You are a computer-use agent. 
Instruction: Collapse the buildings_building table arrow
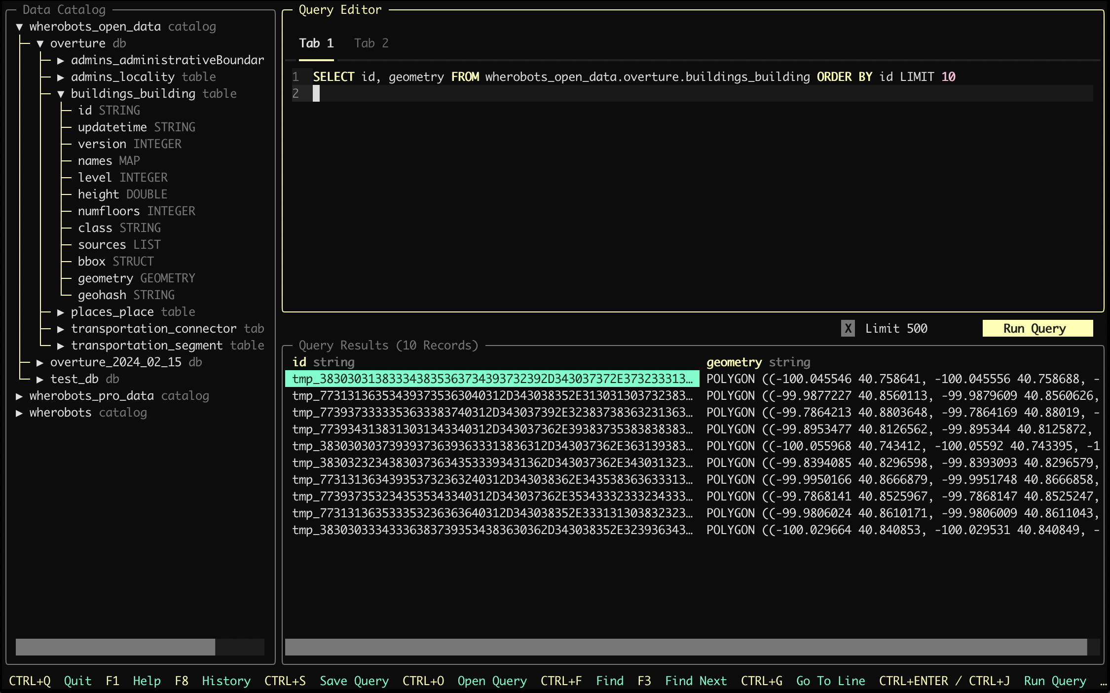61,94
